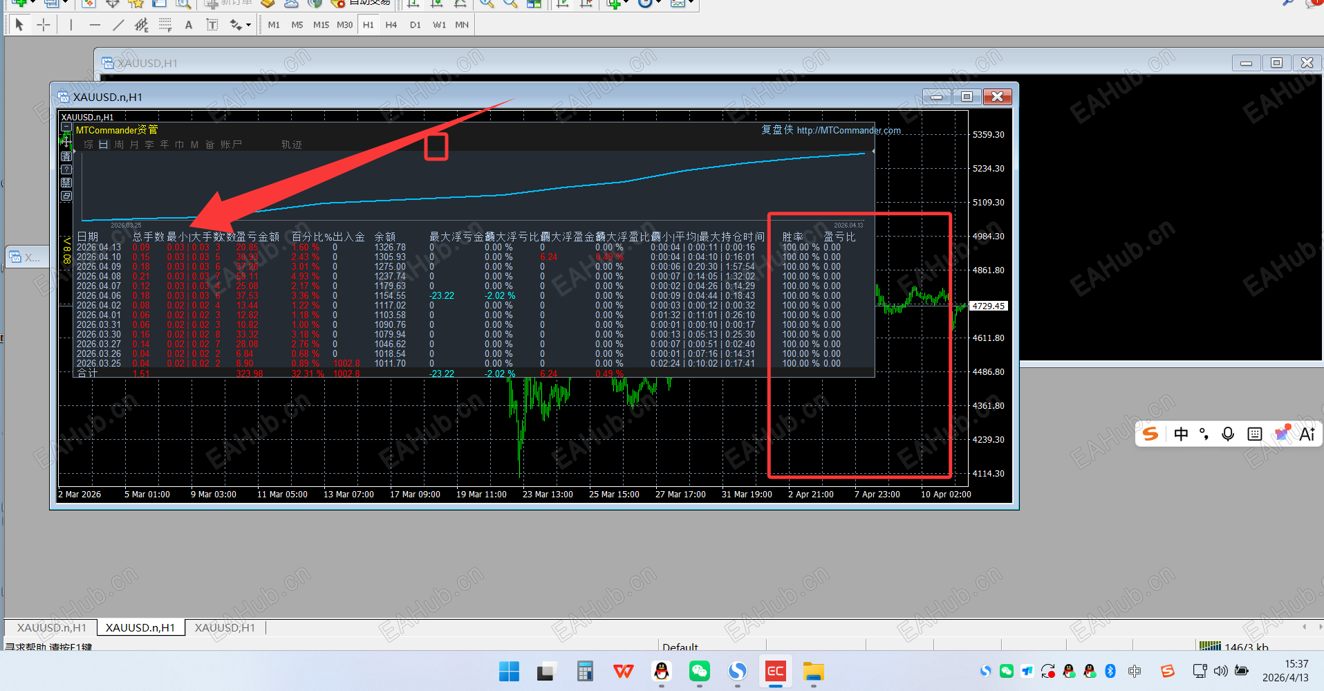Open the 轨迹 track tab
The width and height of the screenshot is (1324, 691).
[292, 145]
